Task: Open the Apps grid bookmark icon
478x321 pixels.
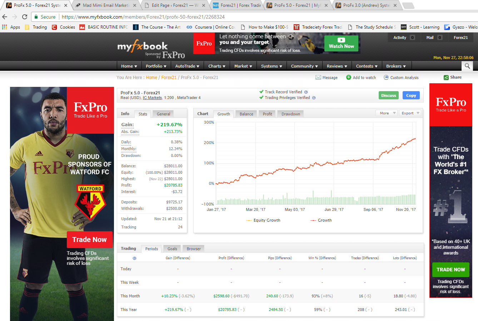Action: [4, 27]
